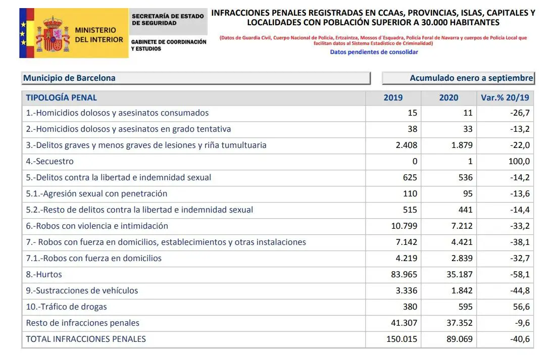Click the 2019 value '38' for tentativa

(x=393, y=129)
